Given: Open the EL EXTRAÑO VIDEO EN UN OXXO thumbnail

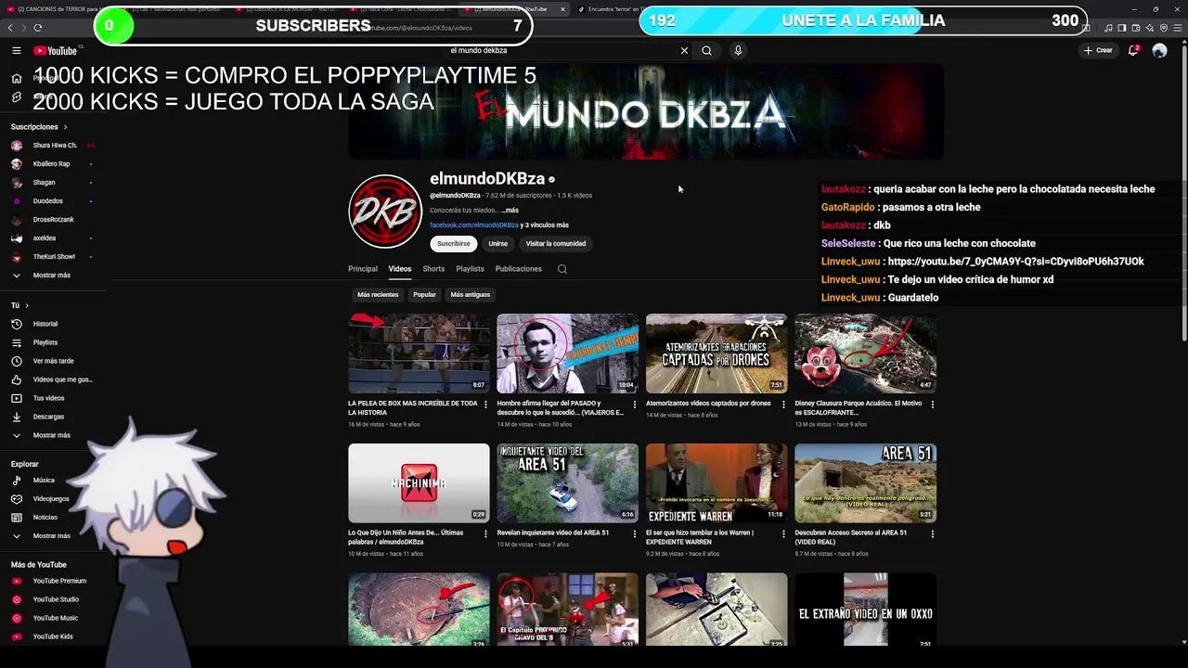Looking at the screenshot, I should [865, 610].
